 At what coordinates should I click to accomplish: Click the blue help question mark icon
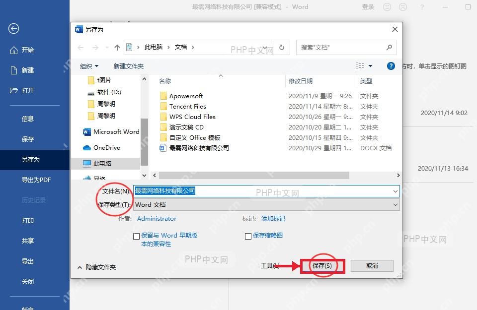point(391,66)
